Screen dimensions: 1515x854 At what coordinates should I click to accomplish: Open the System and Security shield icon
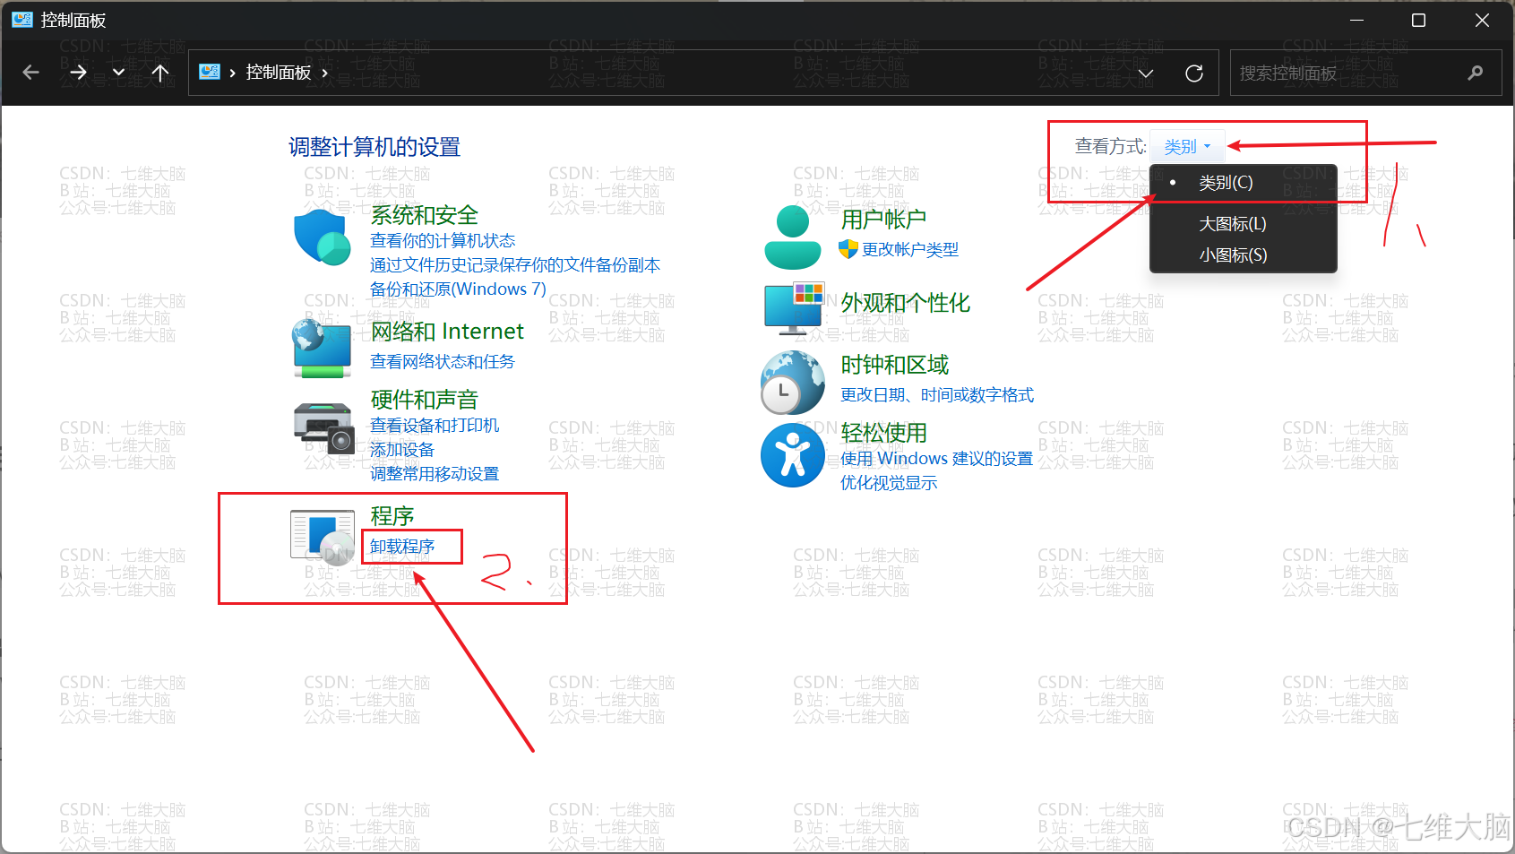pyautogui.click(x=323, y=237)
